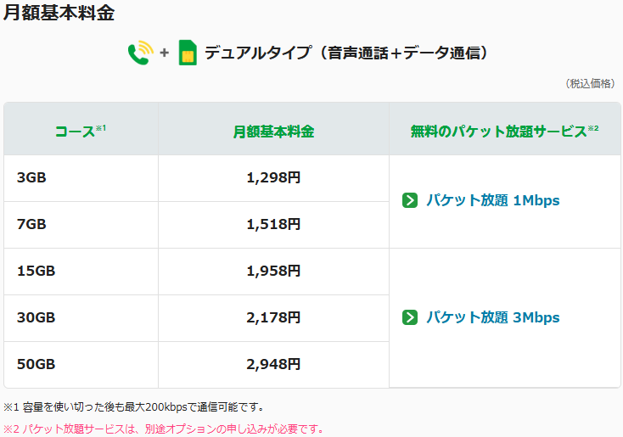Click the 1,298円 price cell

pyautogui.click(x=273, y=178)
